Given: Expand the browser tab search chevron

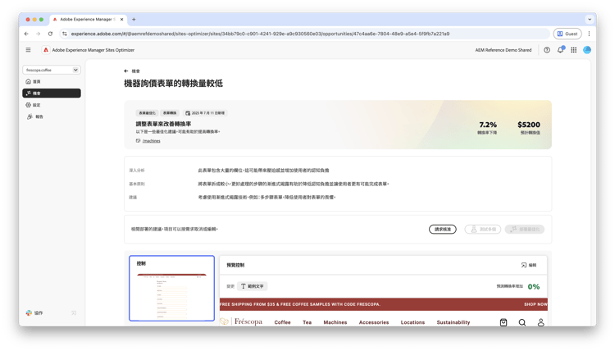Looking at the screenshot, I should [x=589, y=19].
